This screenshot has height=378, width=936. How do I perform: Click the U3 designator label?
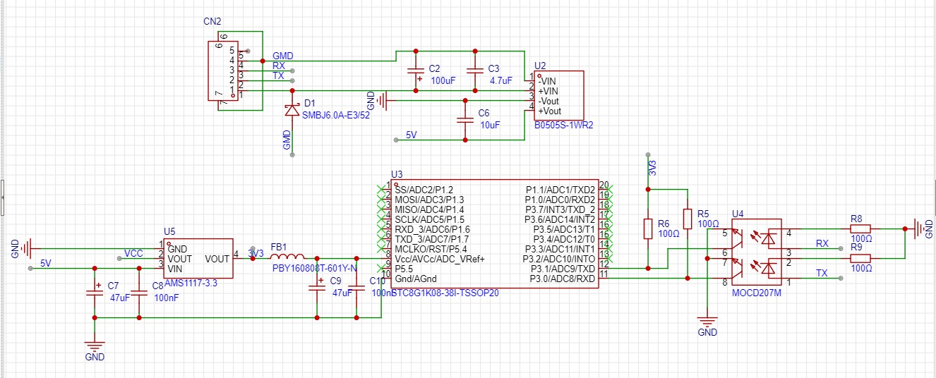(397, 174)
